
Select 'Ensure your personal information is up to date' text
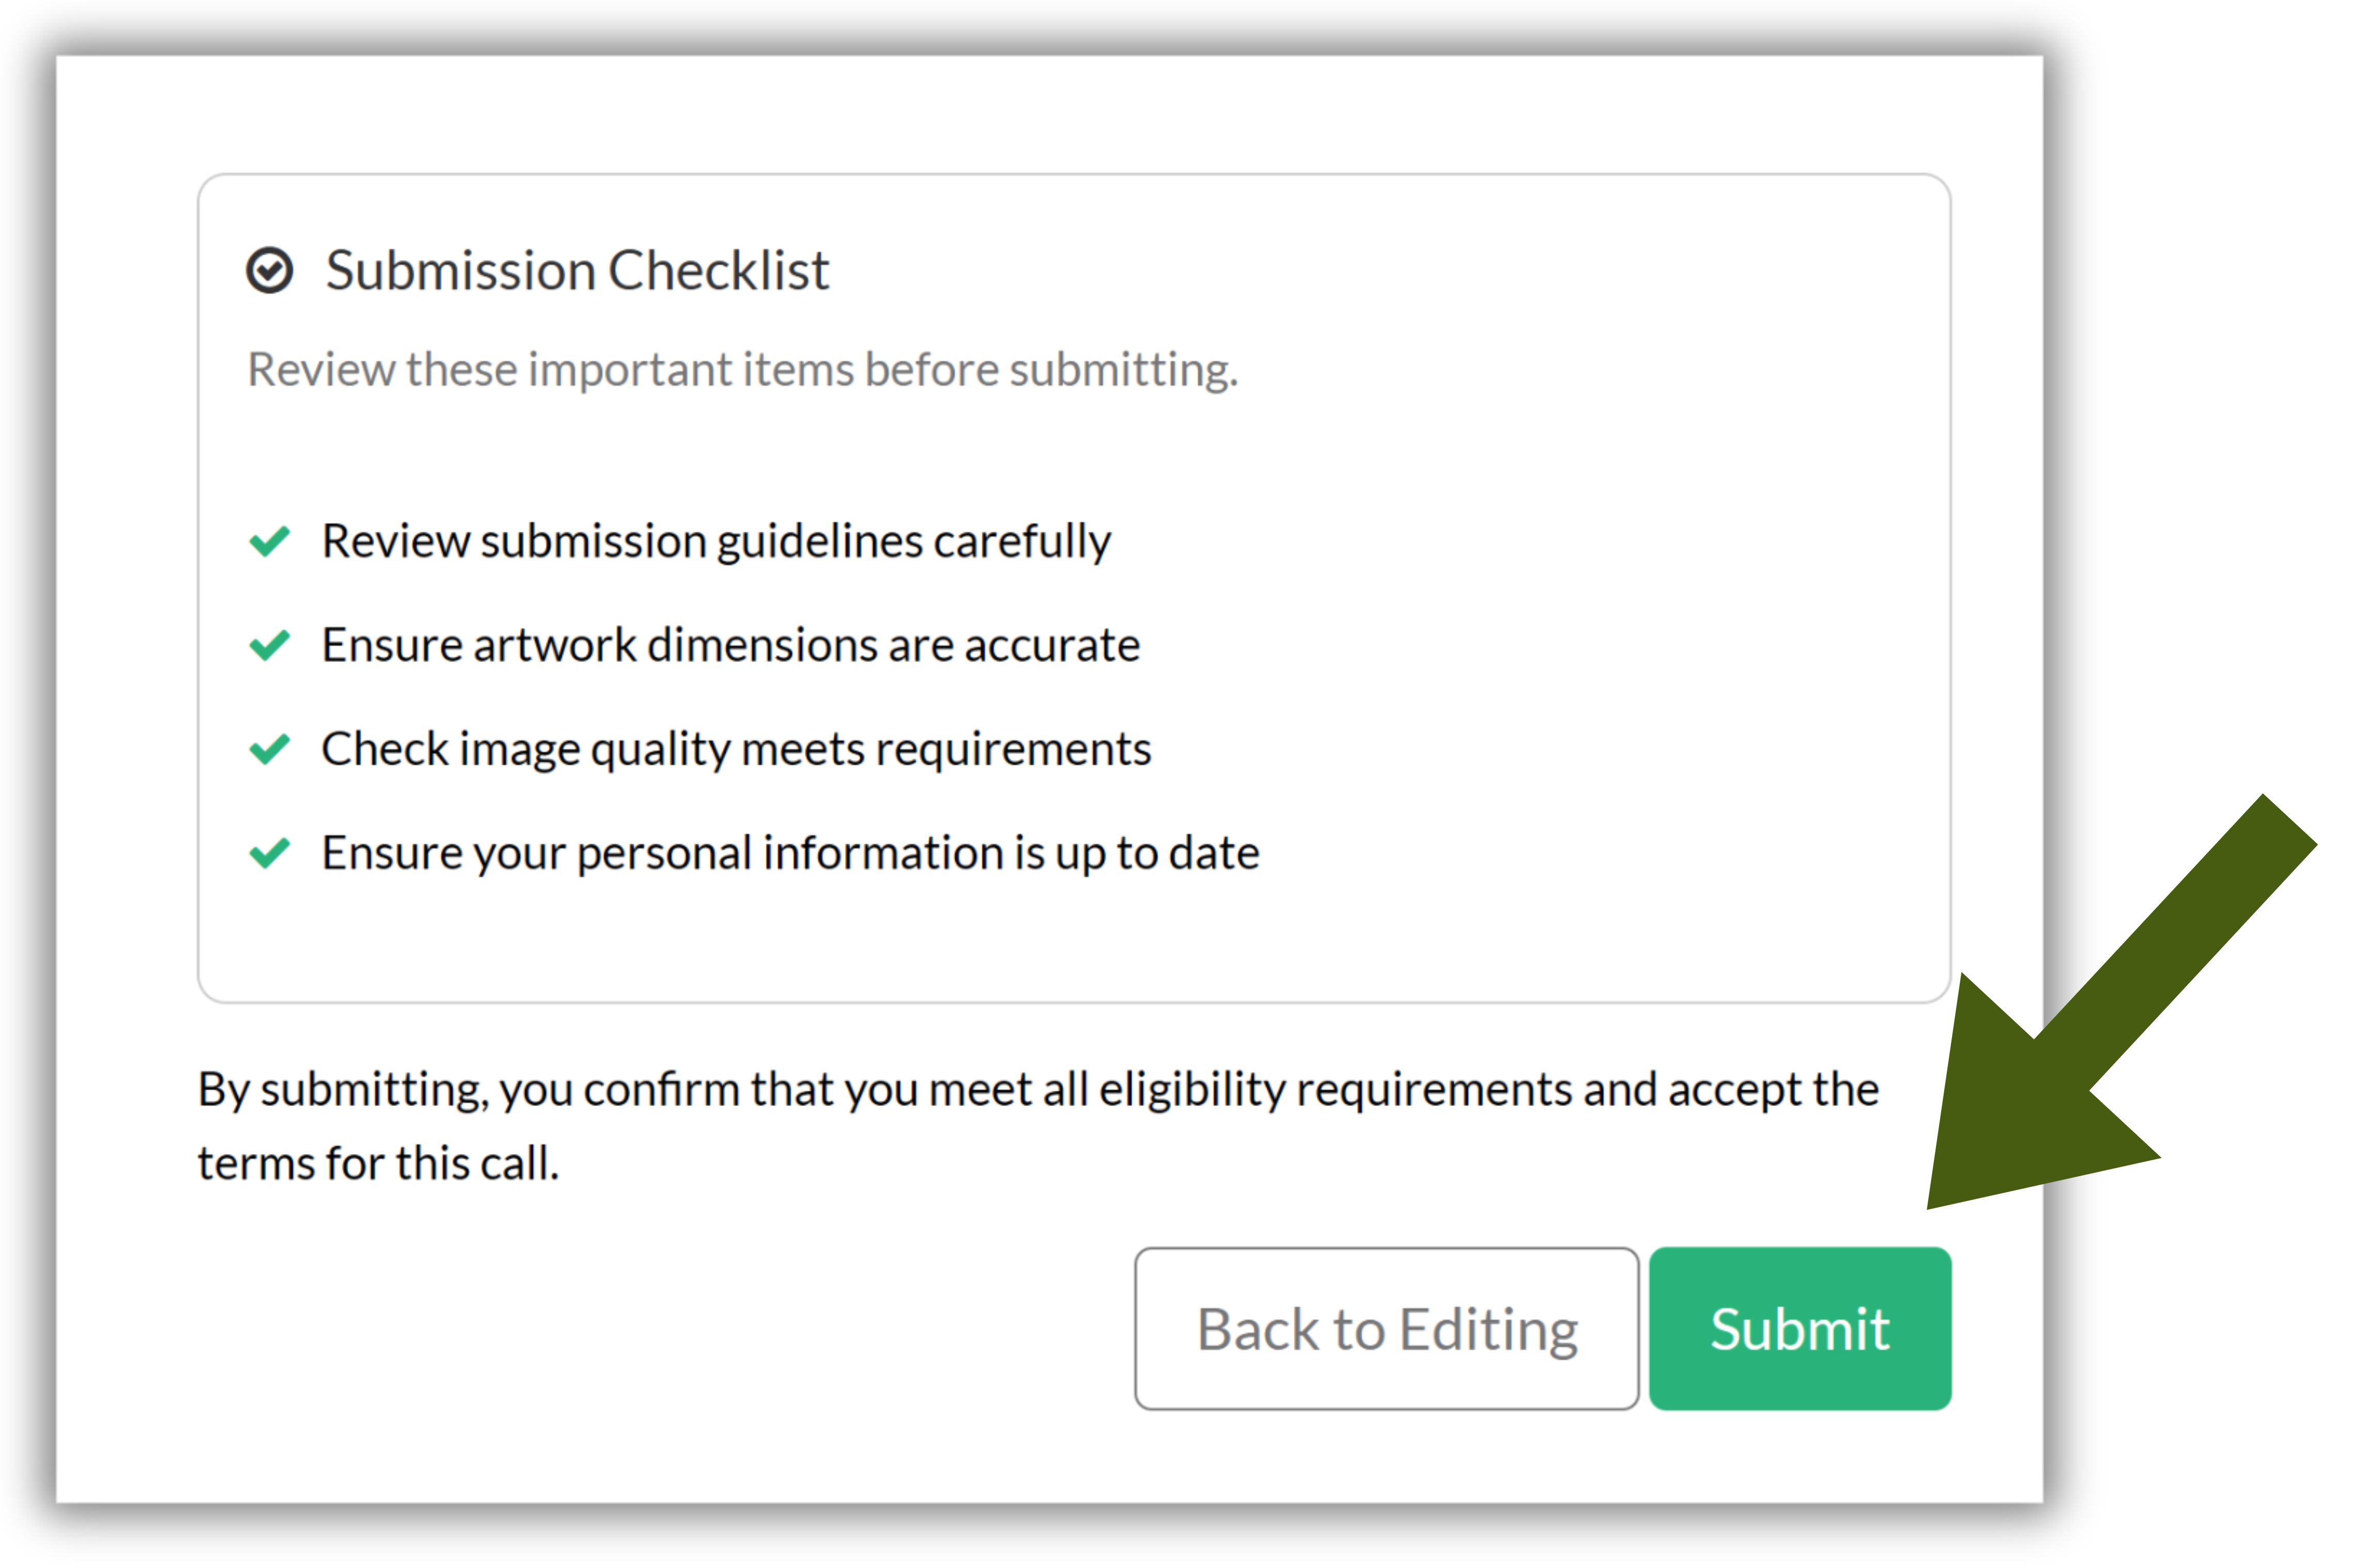(x=790, y=853)
